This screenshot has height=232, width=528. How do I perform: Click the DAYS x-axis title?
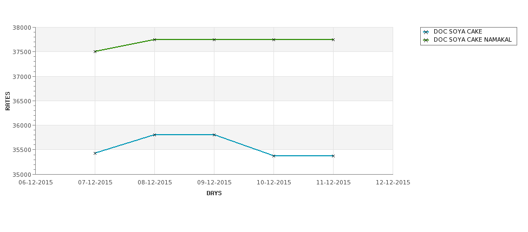[x=214, y=194]
